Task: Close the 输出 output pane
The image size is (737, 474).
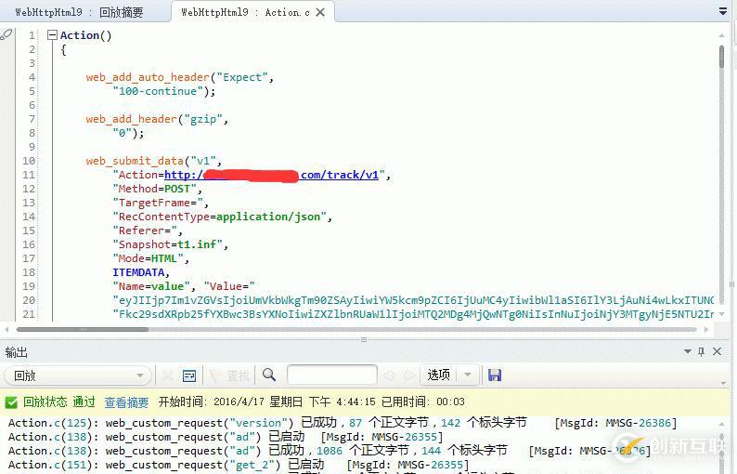Action: point(717,351)
